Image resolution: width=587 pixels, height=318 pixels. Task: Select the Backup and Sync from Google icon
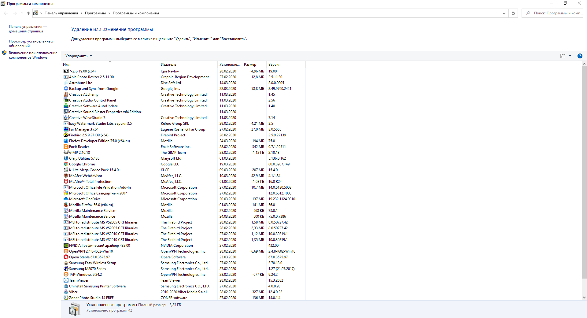(66, 89)
